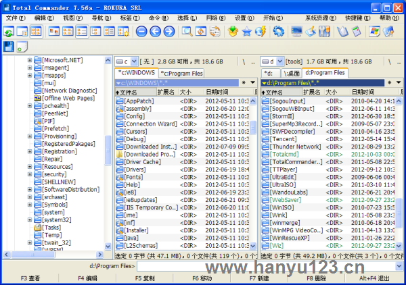Image resolution: width=406 pixels, height=285 pixels.
Task: Open history dropdown arrow of d:\Program Files panel
Action: point(399,82)
